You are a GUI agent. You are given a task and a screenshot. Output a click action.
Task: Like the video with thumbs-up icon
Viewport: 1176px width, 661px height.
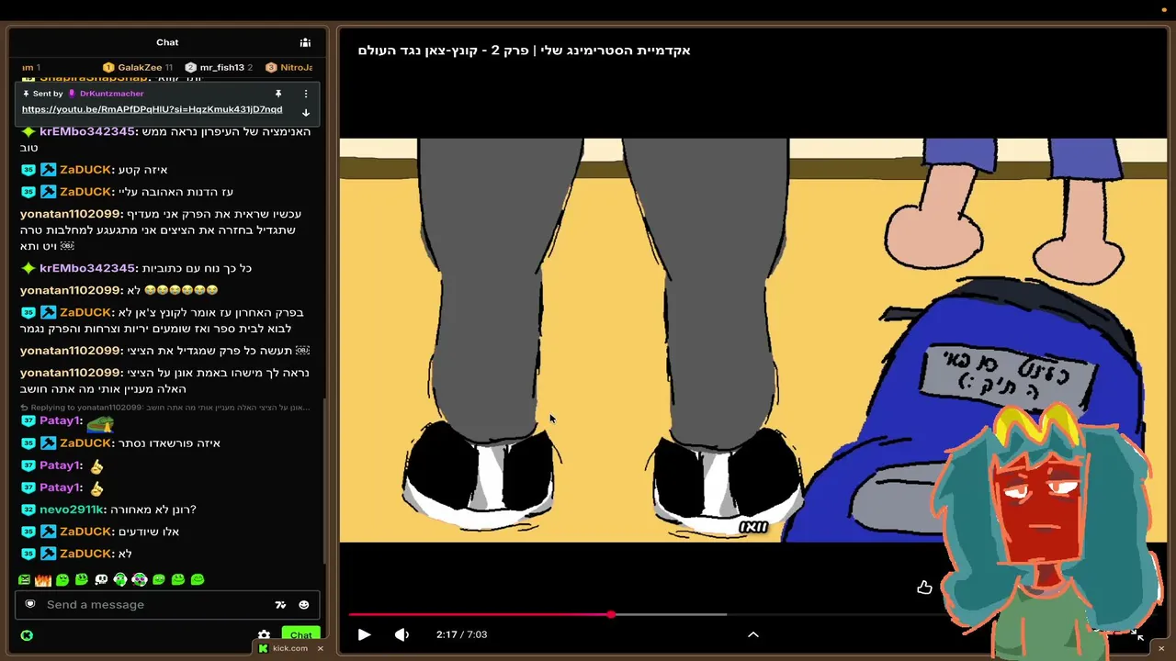924,588
